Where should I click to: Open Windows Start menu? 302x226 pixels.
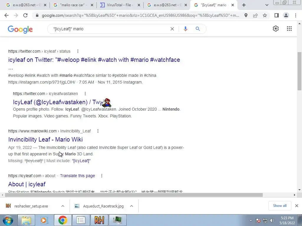click(x=8, y=220)
